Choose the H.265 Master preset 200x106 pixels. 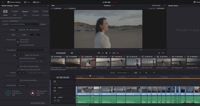[x=46, y=13]
